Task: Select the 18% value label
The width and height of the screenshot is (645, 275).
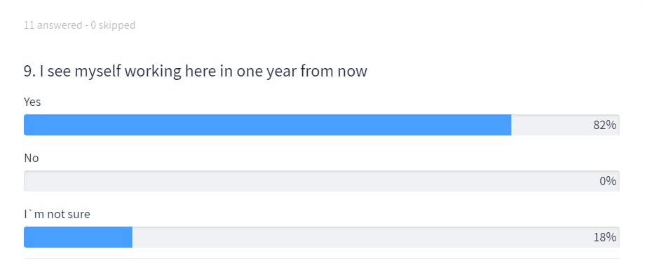Action: (x=604, y=238)
